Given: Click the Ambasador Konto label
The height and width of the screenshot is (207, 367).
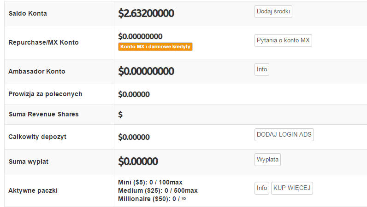Looking at the screenshot, I should click(x=37, y=71).
